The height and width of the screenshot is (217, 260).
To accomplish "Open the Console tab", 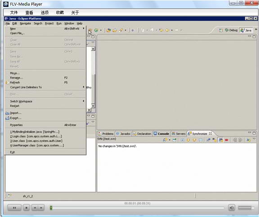I will pyautogui.click(x=161, y=134).
